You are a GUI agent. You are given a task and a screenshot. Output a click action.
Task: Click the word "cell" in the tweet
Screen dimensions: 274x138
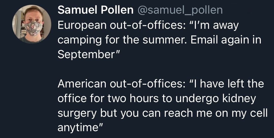pos(259,113)
